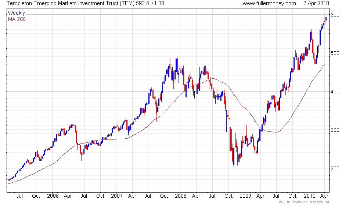Click the date 7 Apr 2010
Viewport: 360px width, 205px height.
pos(316,3)
